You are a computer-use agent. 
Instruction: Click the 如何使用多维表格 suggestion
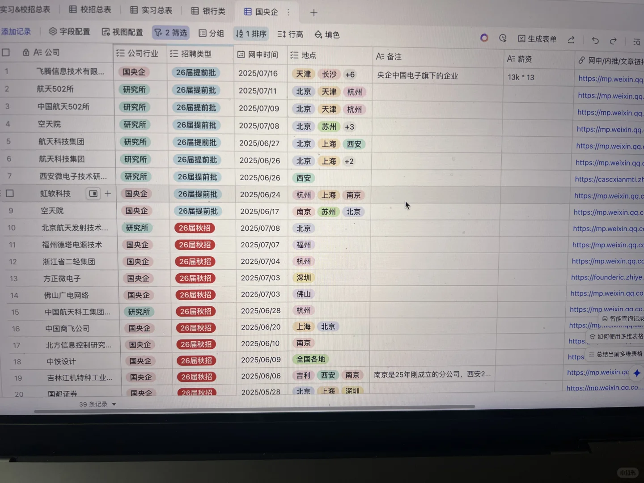point(616,336)
